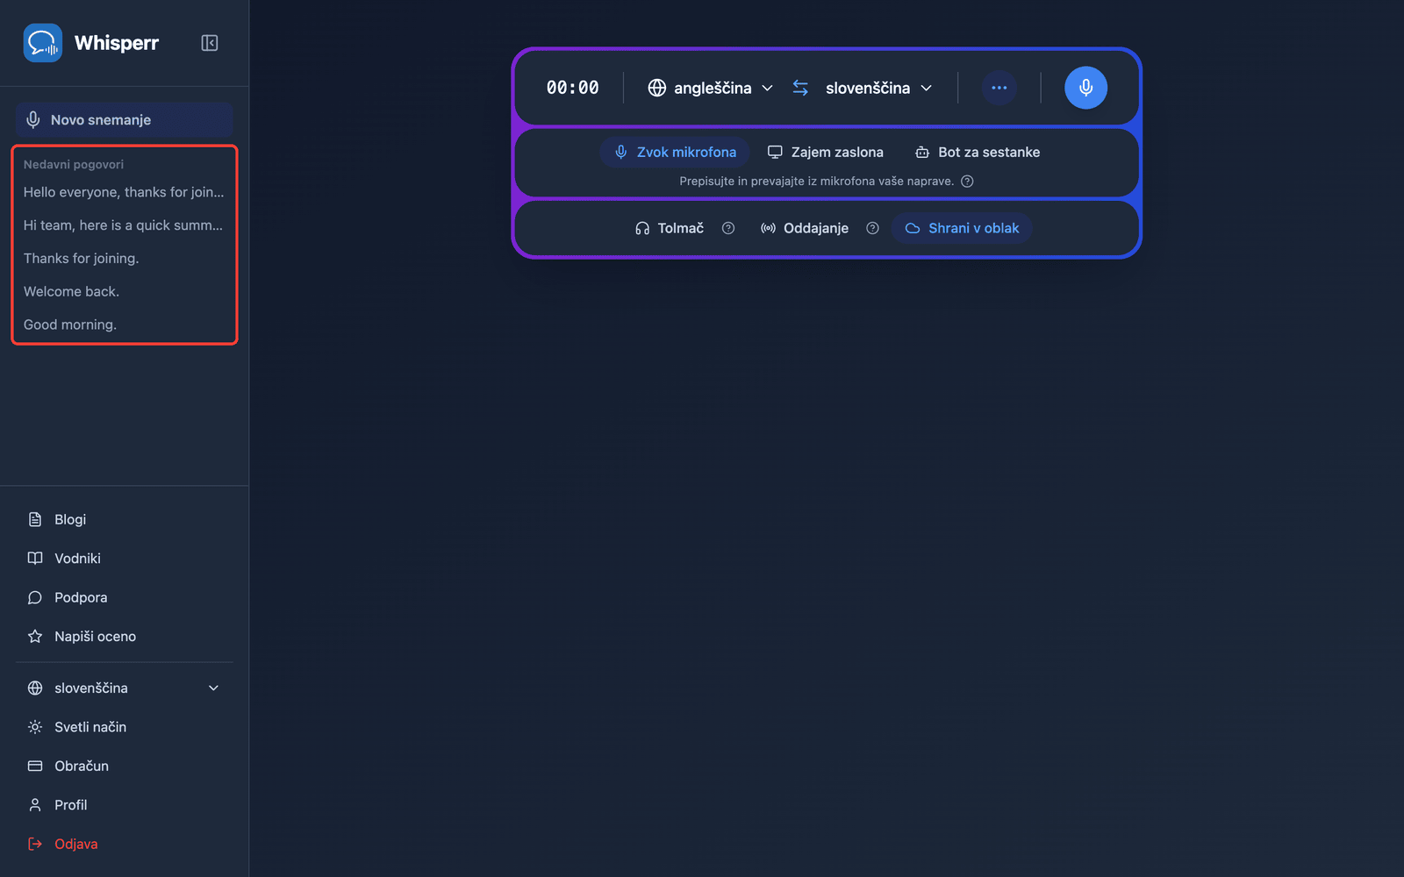The width and height of the screenshot is (1404, 877).
Task: Open the angleščina source language dropdown
Action: coord(711,88)
